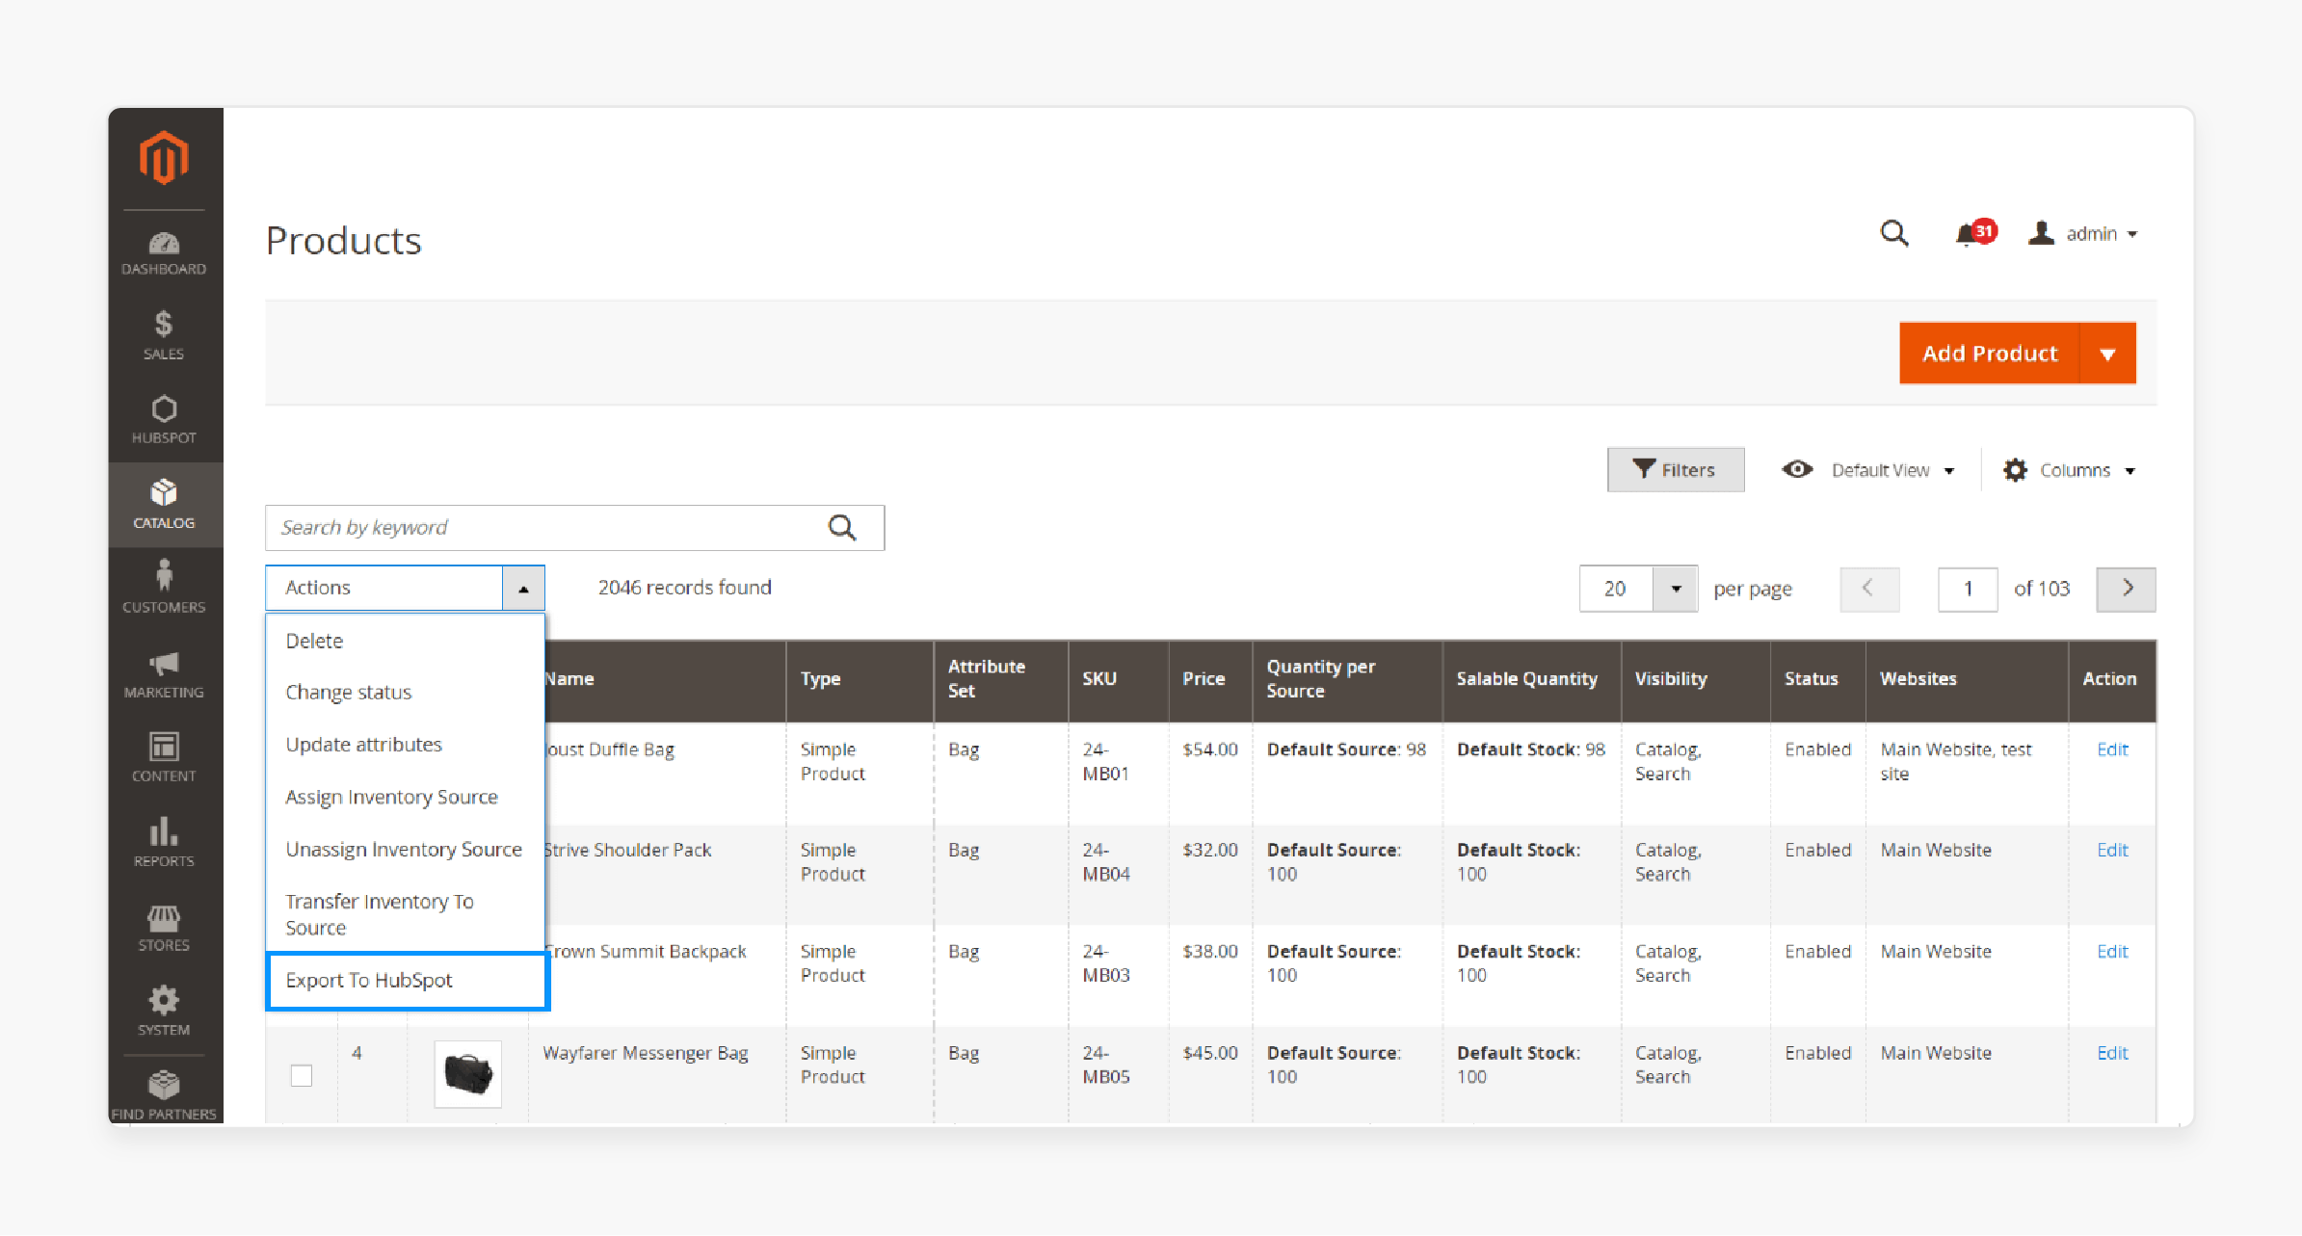Open the Content sidebar menu
Viewport: 2302px width, 1236px height.
(x=164, y=757)
